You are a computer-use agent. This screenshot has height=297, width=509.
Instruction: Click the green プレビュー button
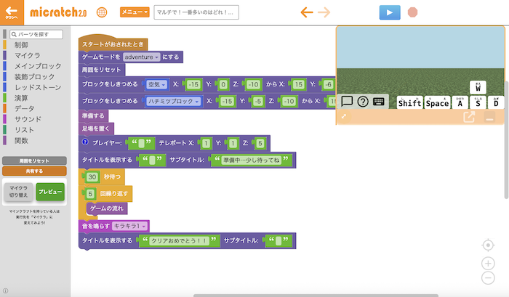coord(50,192)
